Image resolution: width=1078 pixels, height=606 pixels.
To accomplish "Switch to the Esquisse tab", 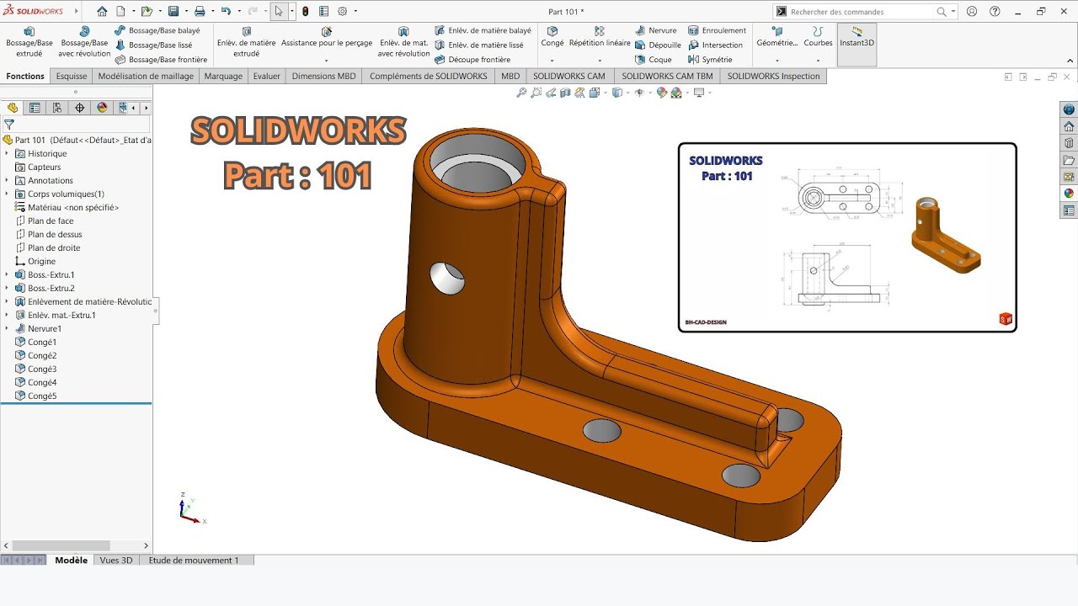I will pos(72,76).
